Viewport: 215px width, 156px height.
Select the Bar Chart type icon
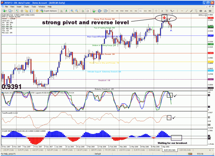(62, 11)
